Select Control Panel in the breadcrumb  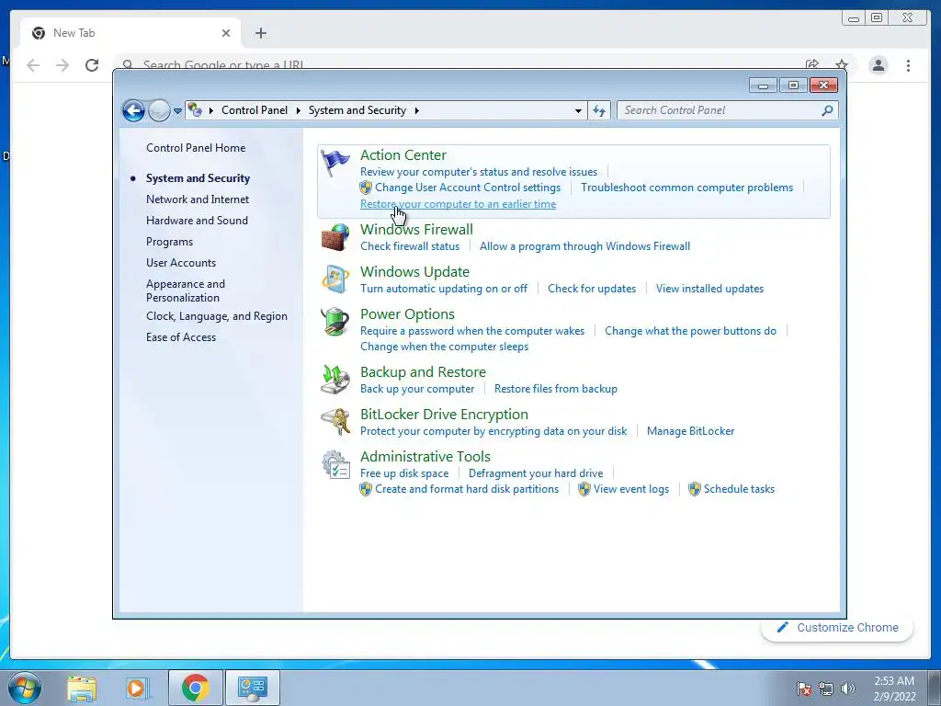coord(255,110)
